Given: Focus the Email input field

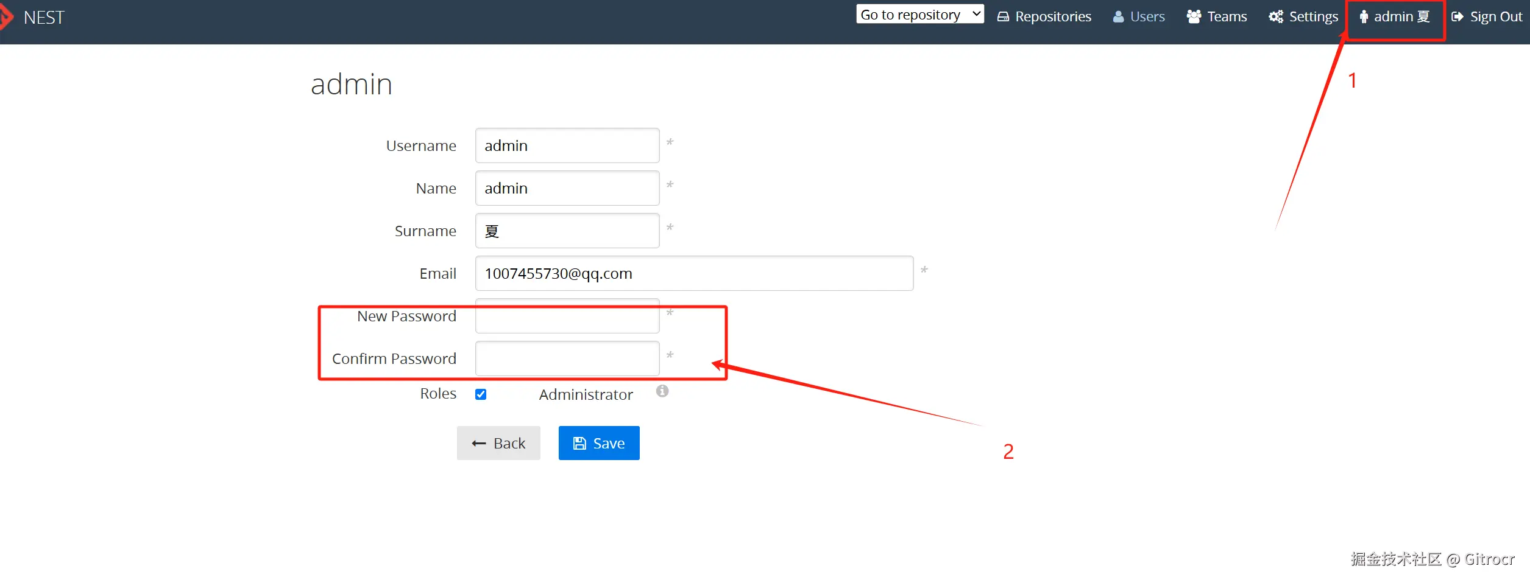Looking at the screenshot, I should 694,273.
